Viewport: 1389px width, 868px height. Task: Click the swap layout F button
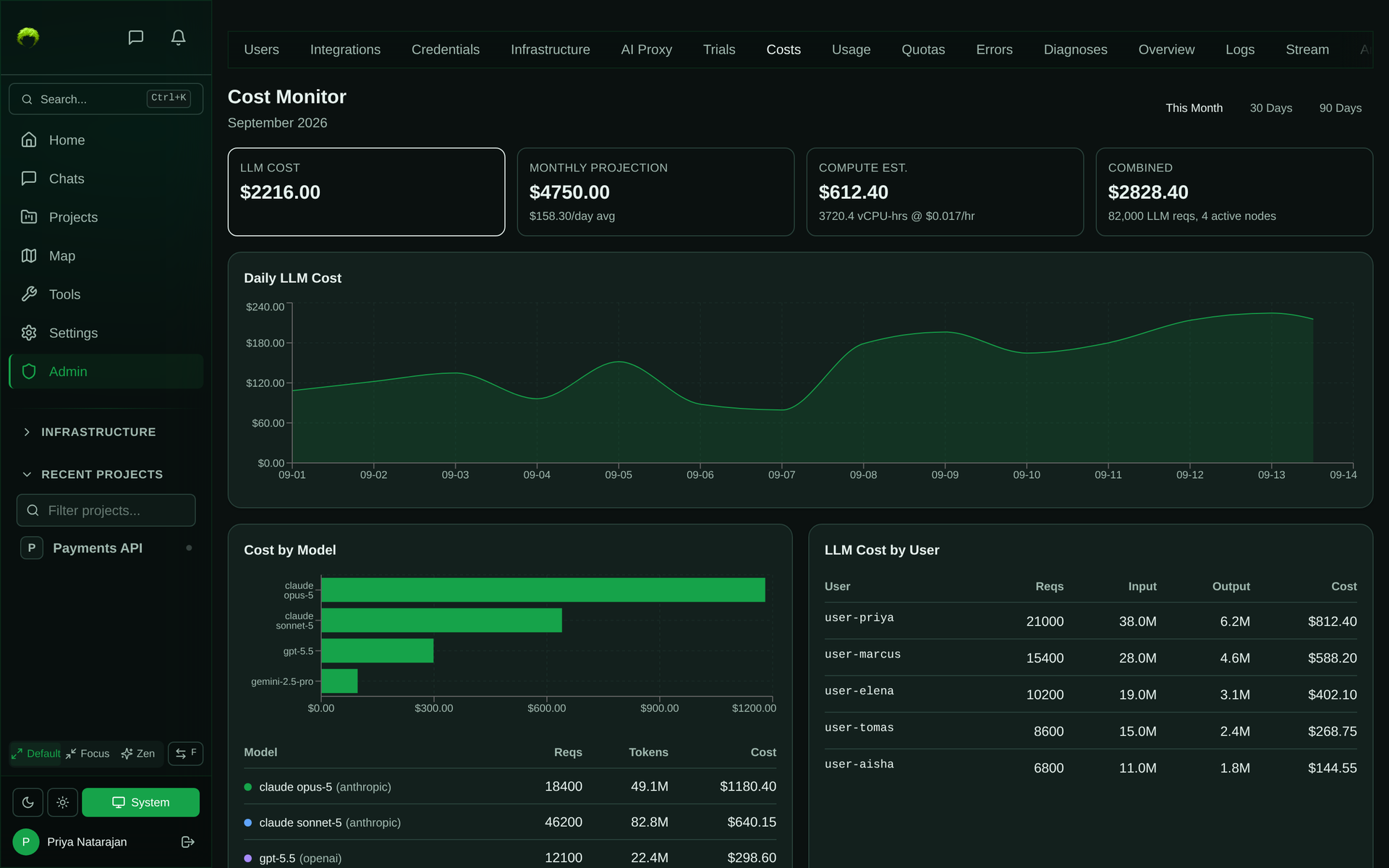[x=186, y=753]
